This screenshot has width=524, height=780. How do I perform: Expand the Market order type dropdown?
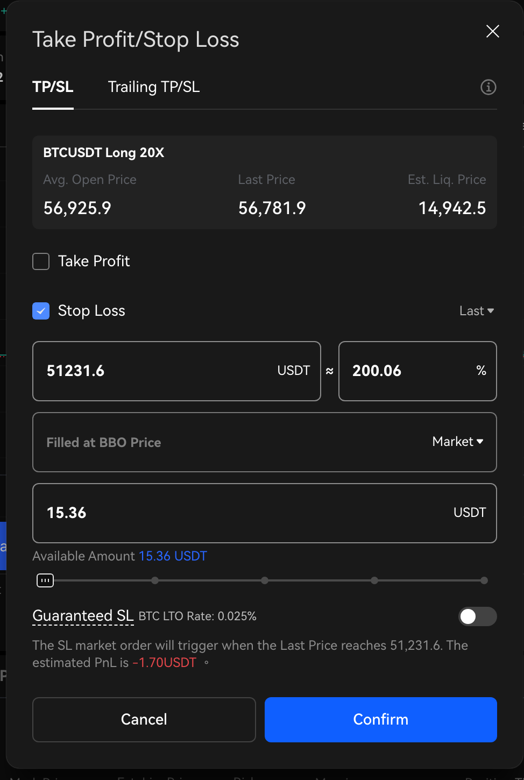[458, 442]
